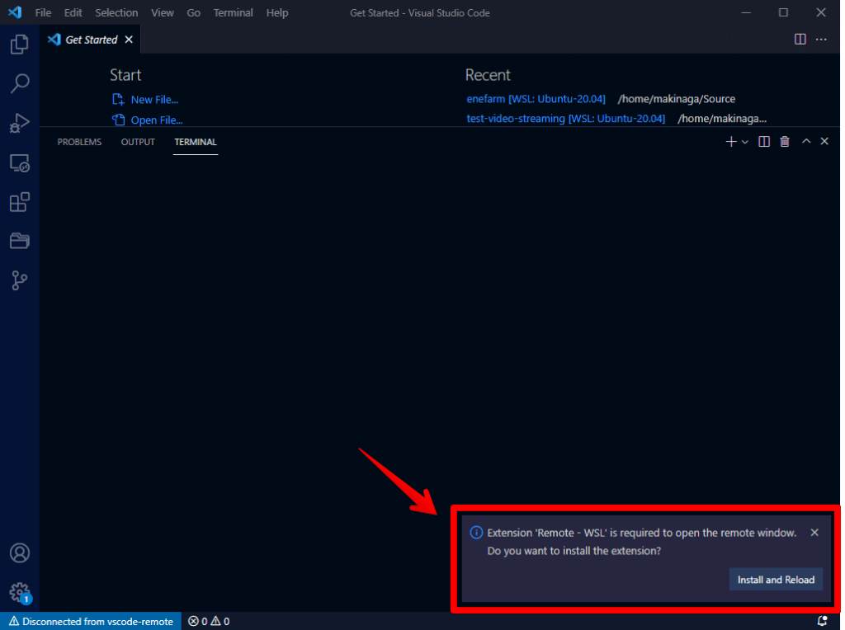Open the Source Control view
The image size is (845, 630).
click(x=19, y=280)
